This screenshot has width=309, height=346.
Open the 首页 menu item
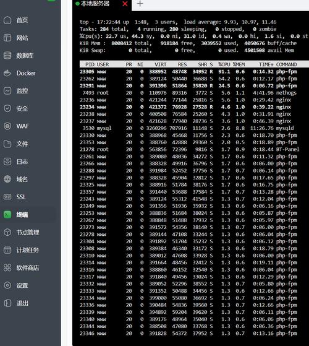[x=22, y=20]
